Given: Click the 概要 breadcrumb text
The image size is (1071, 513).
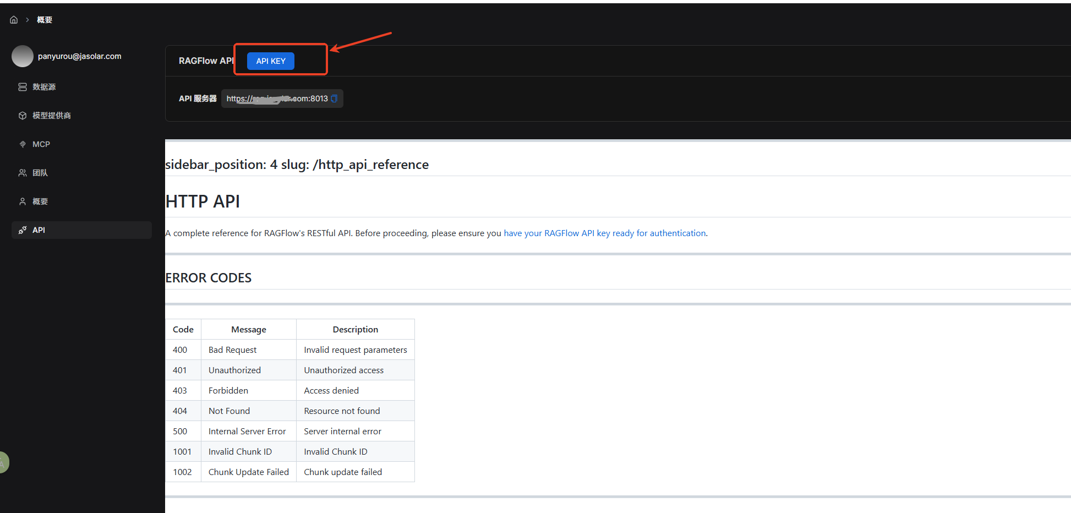Looking at the screenshot, I should [45, 20].
